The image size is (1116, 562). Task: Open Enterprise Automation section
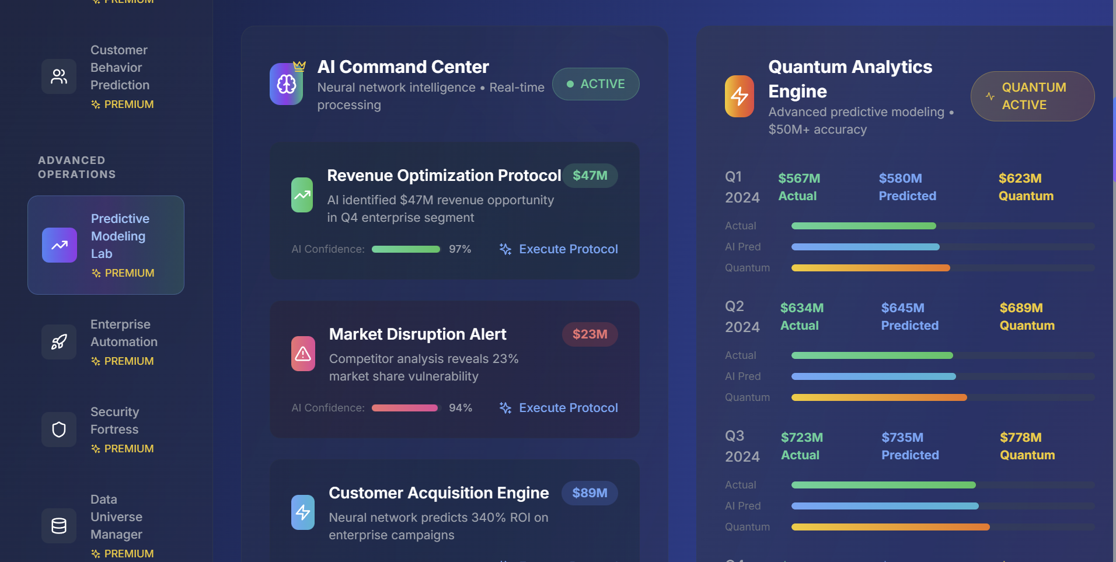pos(106,342)
